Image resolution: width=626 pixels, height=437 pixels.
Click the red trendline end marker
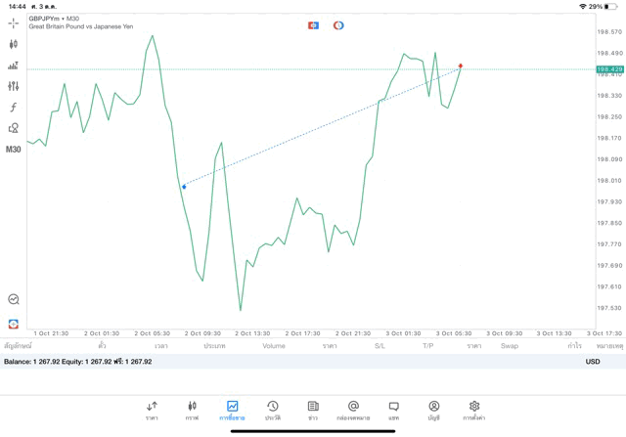coord(461,66)
